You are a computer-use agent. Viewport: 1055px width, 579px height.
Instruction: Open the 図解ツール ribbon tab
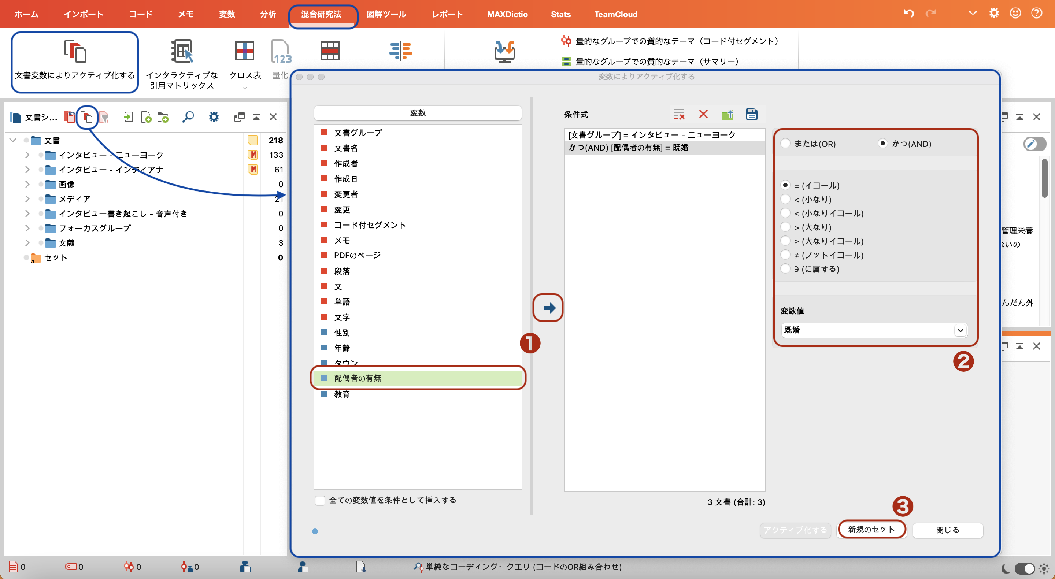click(x=386, y=14)
